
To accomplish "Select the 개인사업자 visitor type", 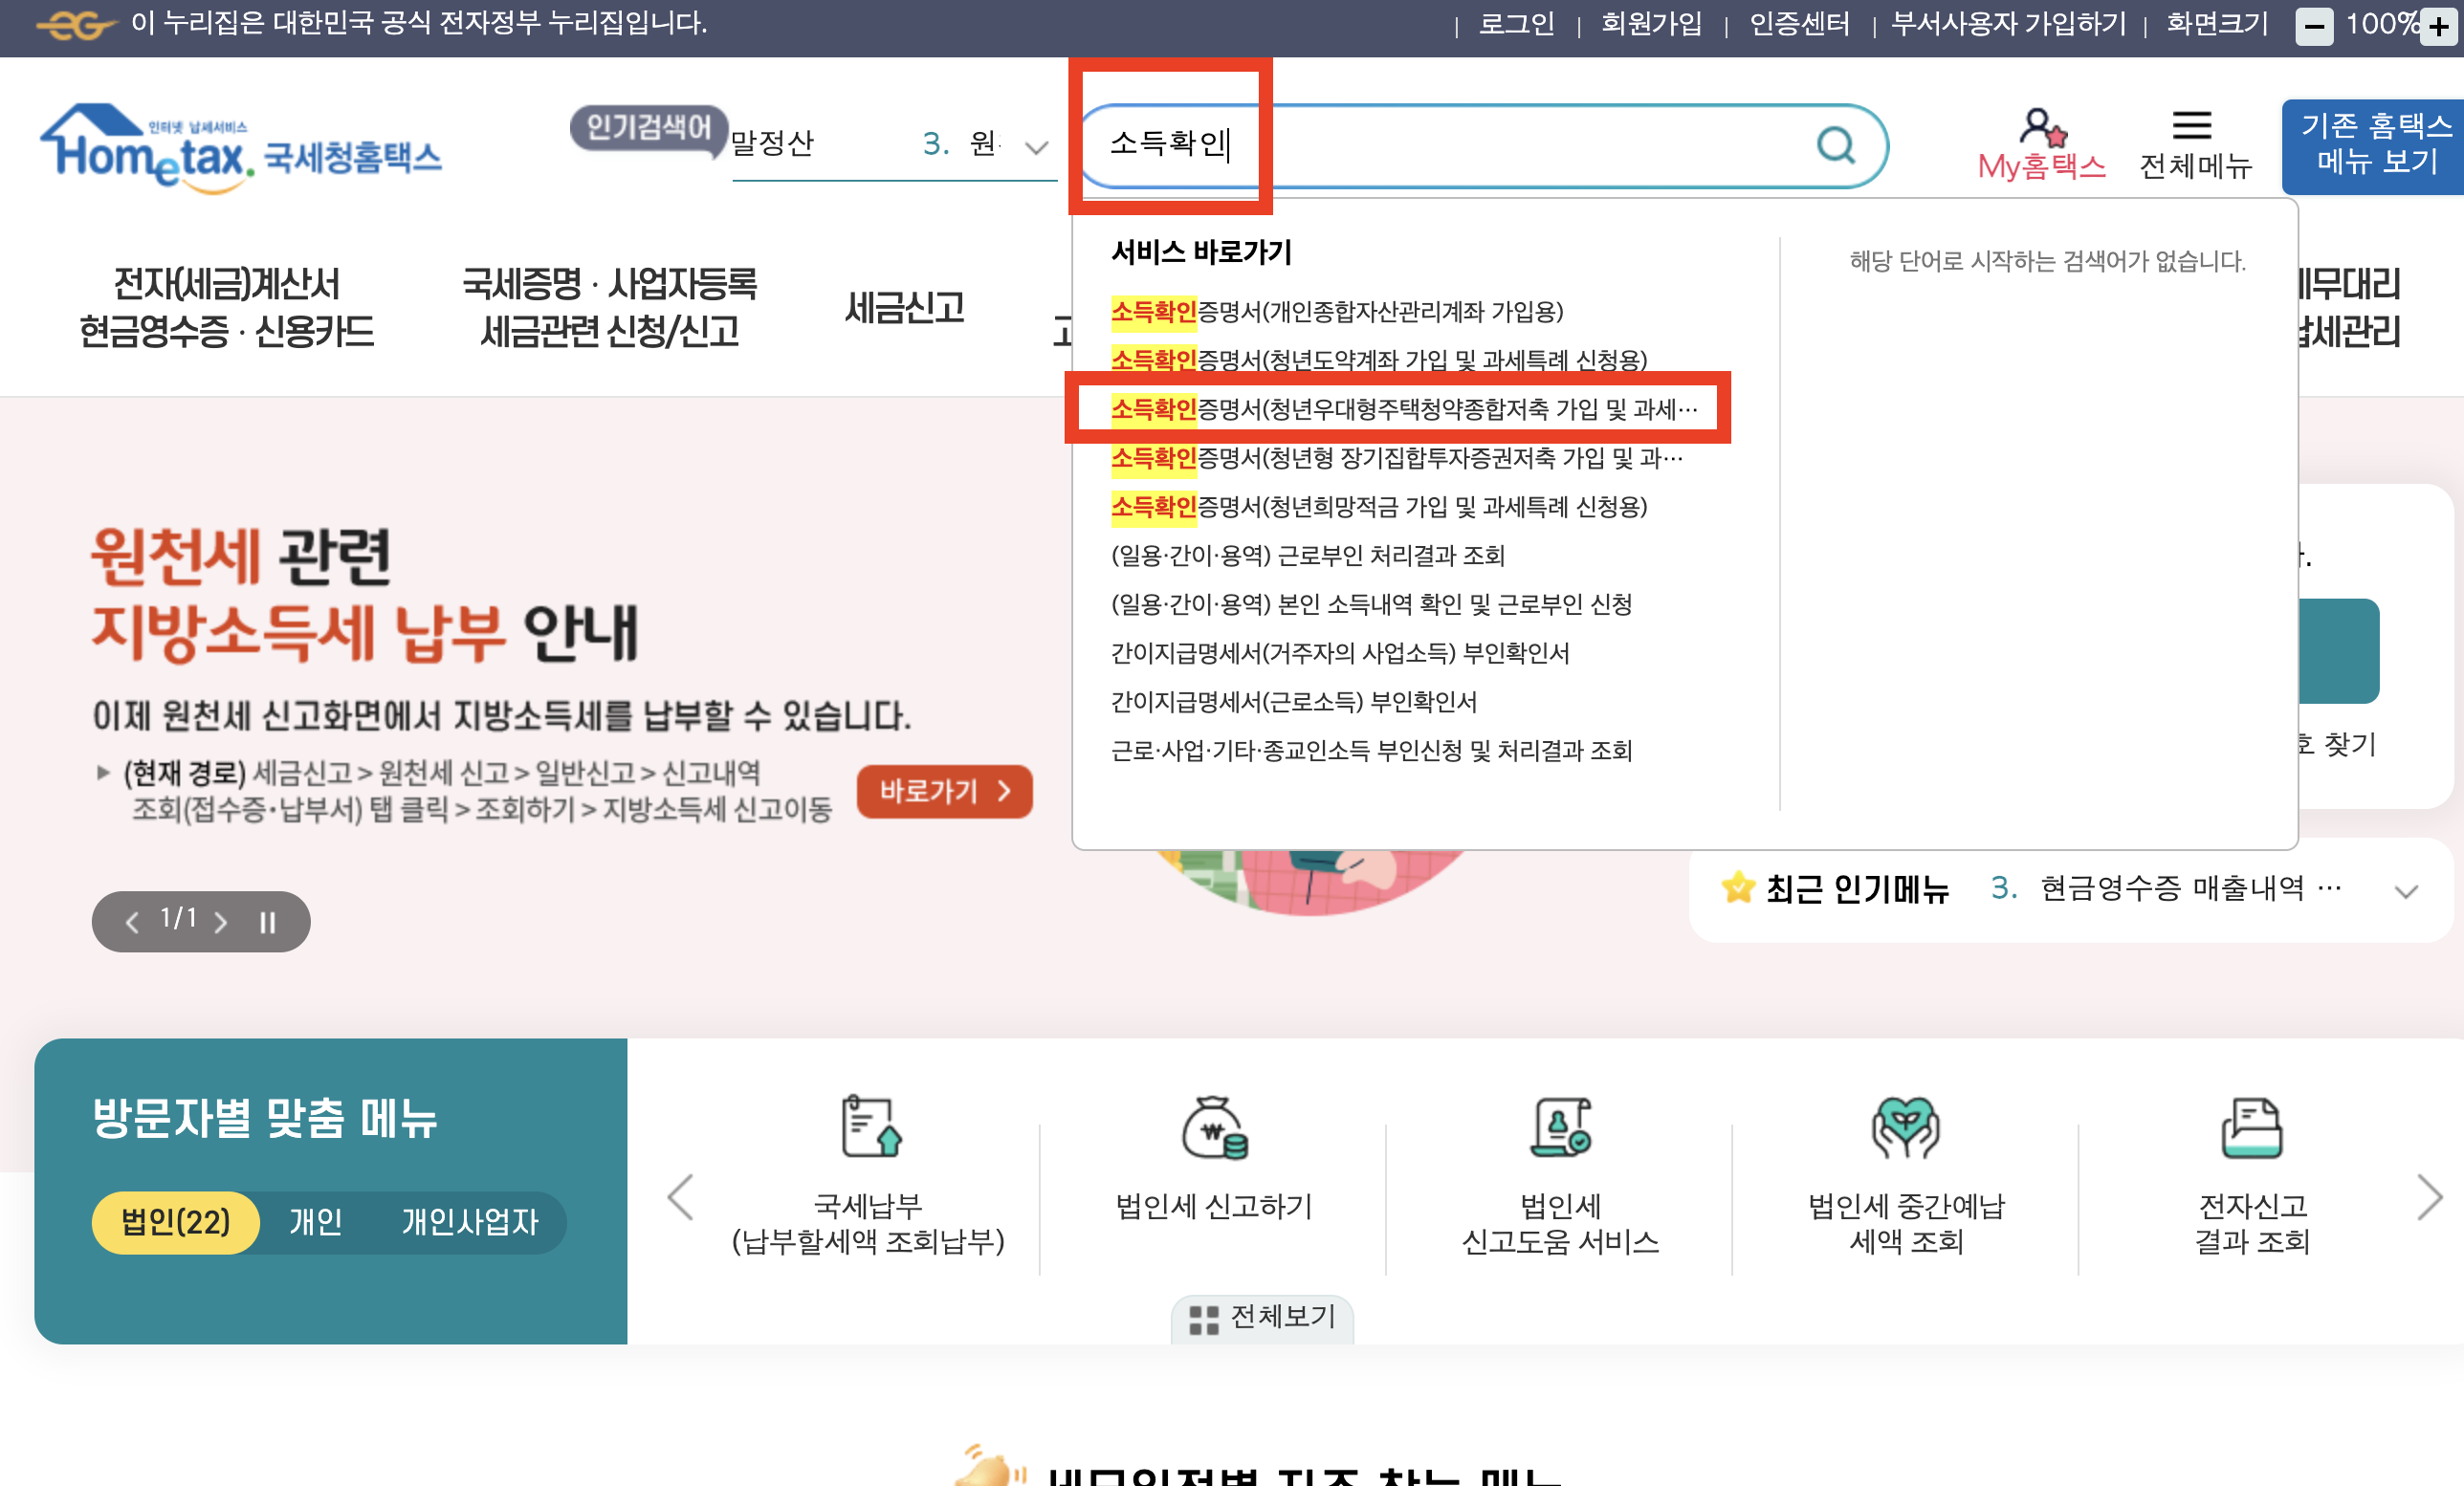I will click(x=469, y=1221).
